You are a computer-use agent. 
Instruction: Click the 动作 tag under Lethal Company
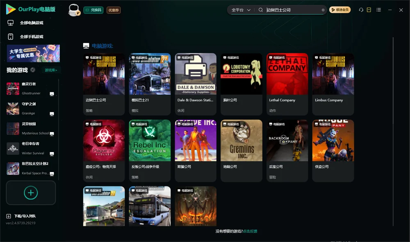pos(273,110)
